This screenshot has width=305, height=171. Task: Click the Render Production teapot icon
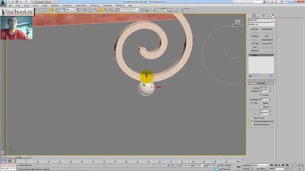[192, 10]
